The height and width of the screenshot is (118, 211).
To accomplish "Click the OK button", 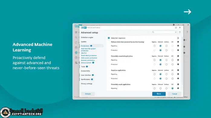I will (x=159, y=94).
